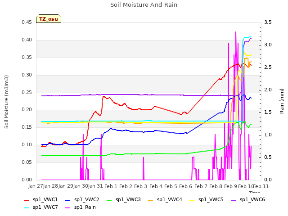Click the Feb 7 x-axis tick label
Viewport: 288px width, 216px height.
pyautogui.click(x=201, y=186)
